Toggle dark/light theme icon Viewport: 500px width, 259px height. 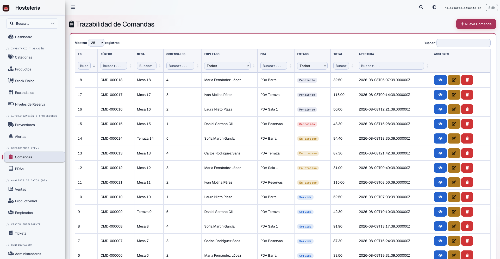[x=434, y=7]
